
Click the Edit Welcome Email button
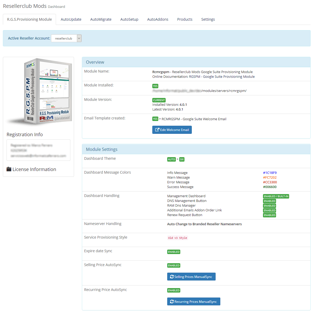172,130
